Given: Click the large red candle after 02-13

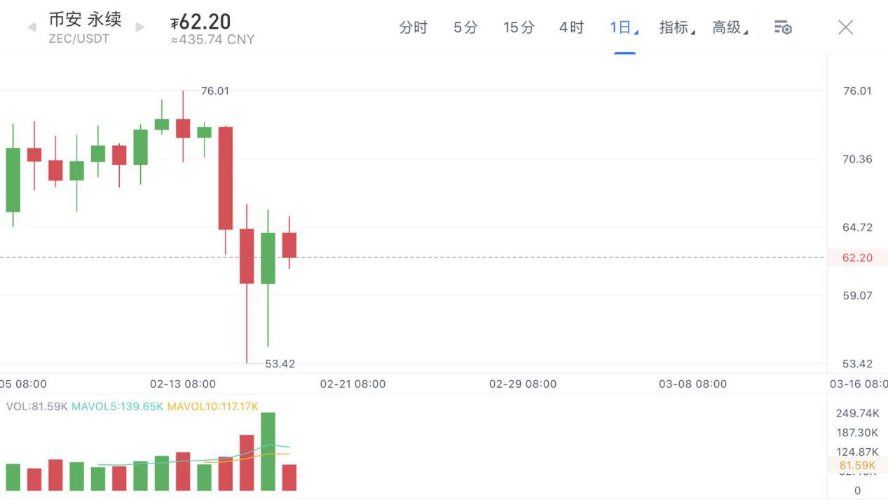Looking at the screenshot, I should (225, 178).
